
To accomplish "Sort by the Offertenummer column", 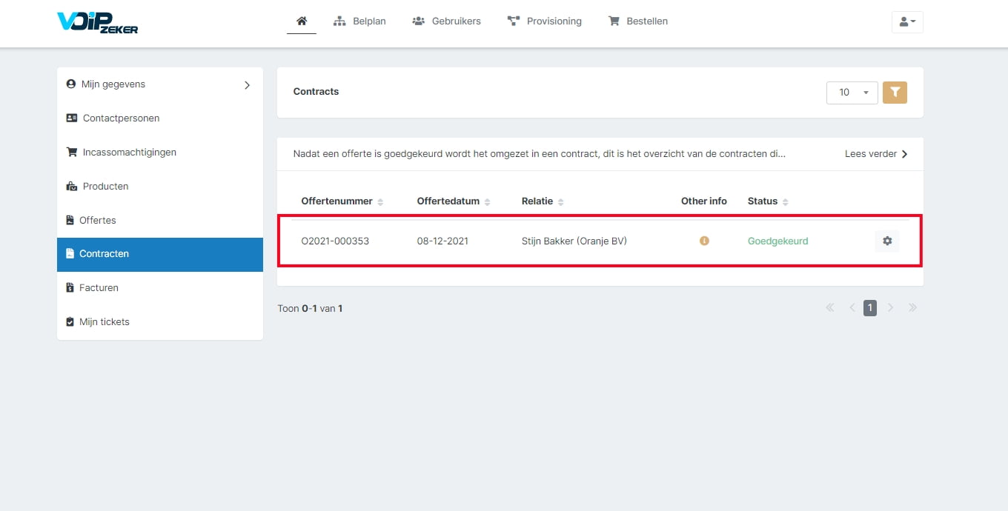I will tap(342, 201).
